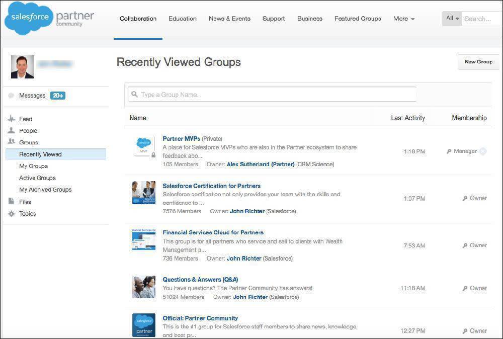The image size is (503, 339).
Task: Open John Richter on Salesforce Certification row
Action: [247, 211]
